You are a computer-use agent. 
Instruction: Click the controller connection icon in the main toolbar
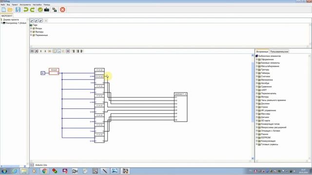55,10
